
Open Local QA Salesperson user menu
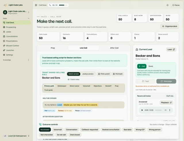[x=16, y=136]
